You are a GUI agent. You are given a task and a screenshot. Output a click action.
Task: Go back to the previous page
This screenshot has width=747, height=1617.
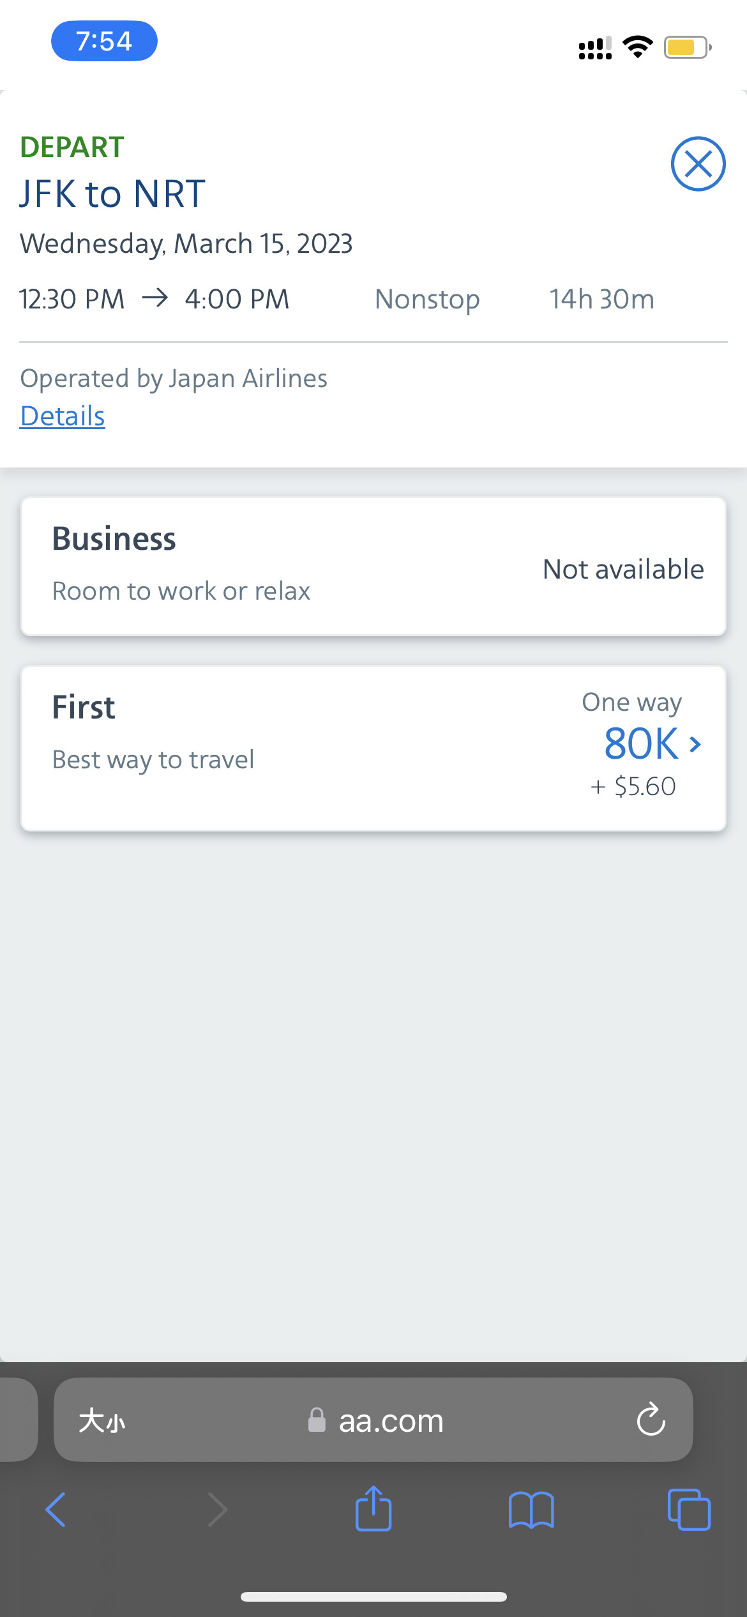point(56,1510)
